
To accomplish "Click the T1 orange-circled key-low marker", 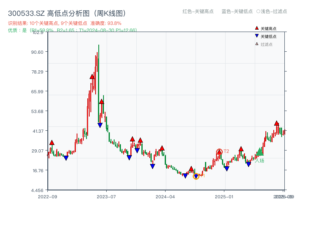I will coord(196,176).
